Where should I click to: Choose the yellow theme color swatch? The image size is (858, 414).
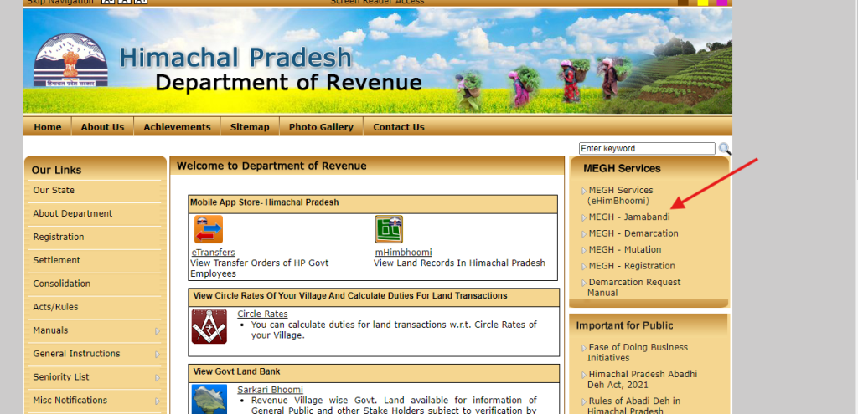pos(702,3)
